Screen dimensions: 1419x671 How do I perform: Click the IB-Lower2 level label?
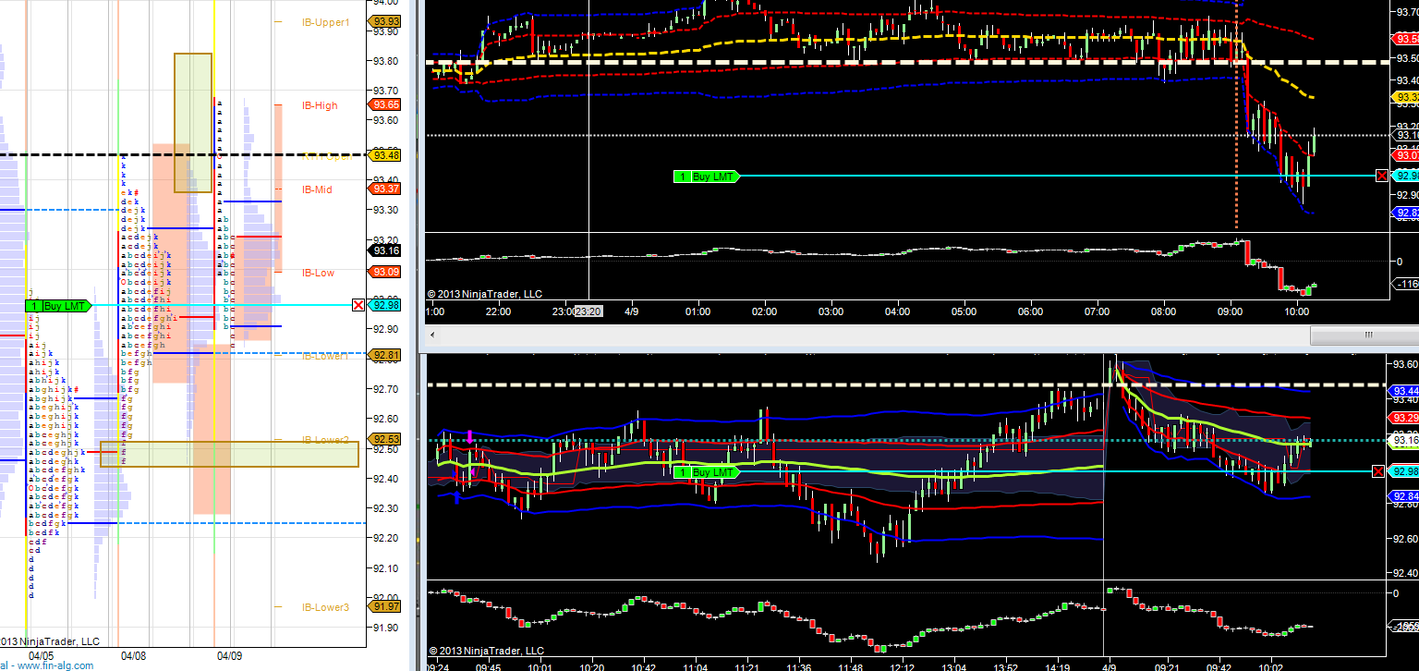[326, 440]
